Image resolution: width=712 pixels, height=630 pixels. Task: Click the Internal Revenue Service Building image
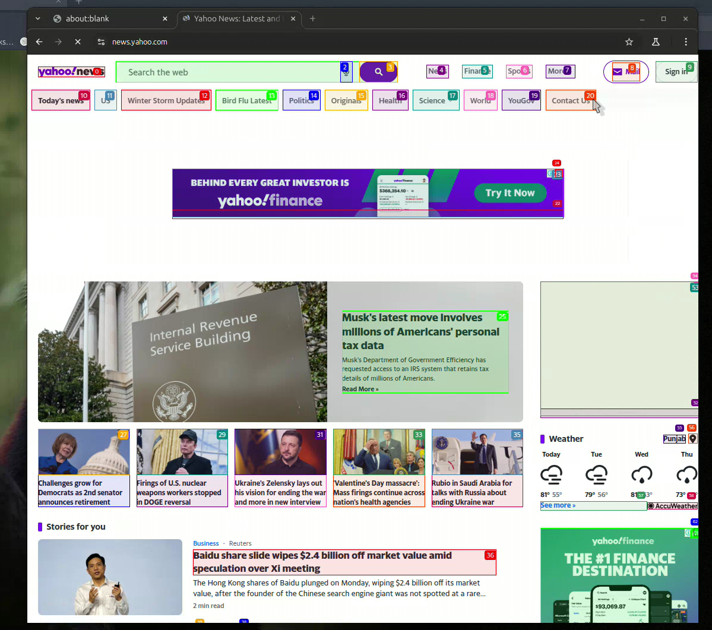click(182, 352)
